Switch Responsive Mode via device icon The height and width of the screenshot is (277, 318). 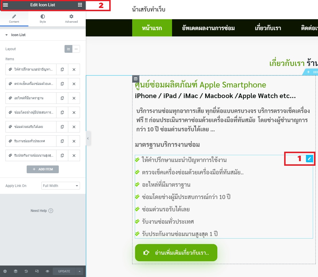pyautogui.click(x=37, y=271)
